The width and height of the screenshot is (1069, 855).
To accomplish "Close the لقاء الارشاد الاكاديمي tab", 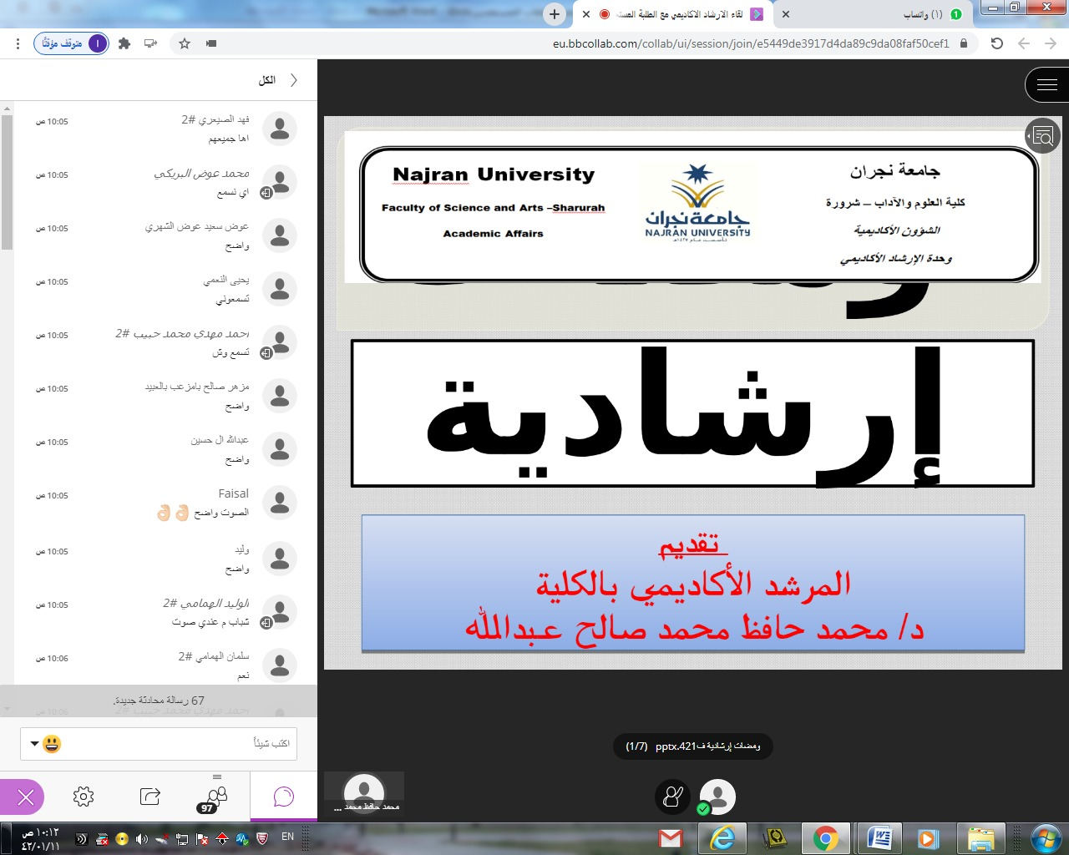I will click(x=586, y=14).
